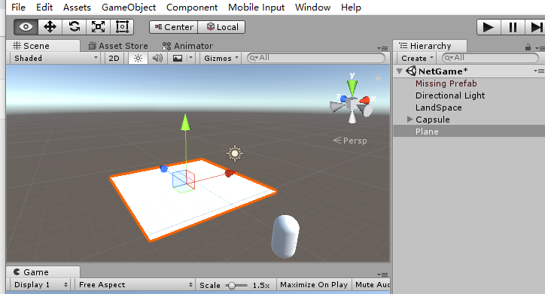Start Play mode
The width and height of the screenshot is (545, 294).
pos(489,27)
